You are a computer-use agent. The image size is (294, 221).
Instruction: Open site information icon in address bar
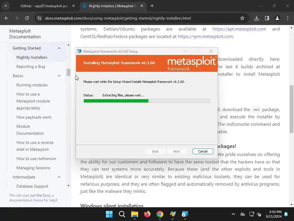coord(39,18)
